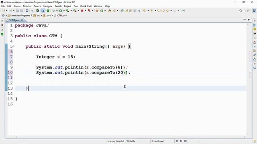This screenshot has width=257, height=144.
Task: Open the New Java Class dropdown arrow
Action: point(105,11)
